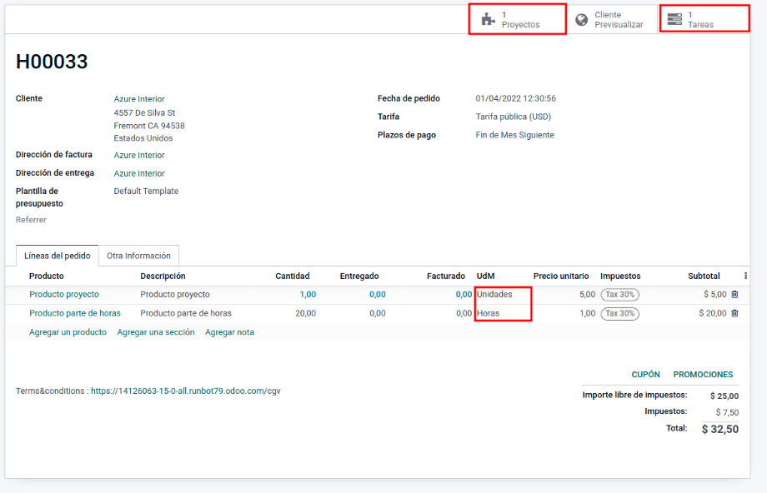The height and width of the screenshot is (493, 767).
Task: Click Agregar una sección link
Action: [156, 332]
